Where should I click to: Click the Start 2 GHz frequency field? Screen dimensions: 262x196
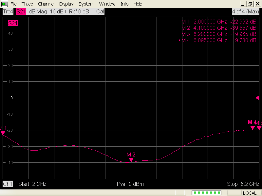coord(31,184)
